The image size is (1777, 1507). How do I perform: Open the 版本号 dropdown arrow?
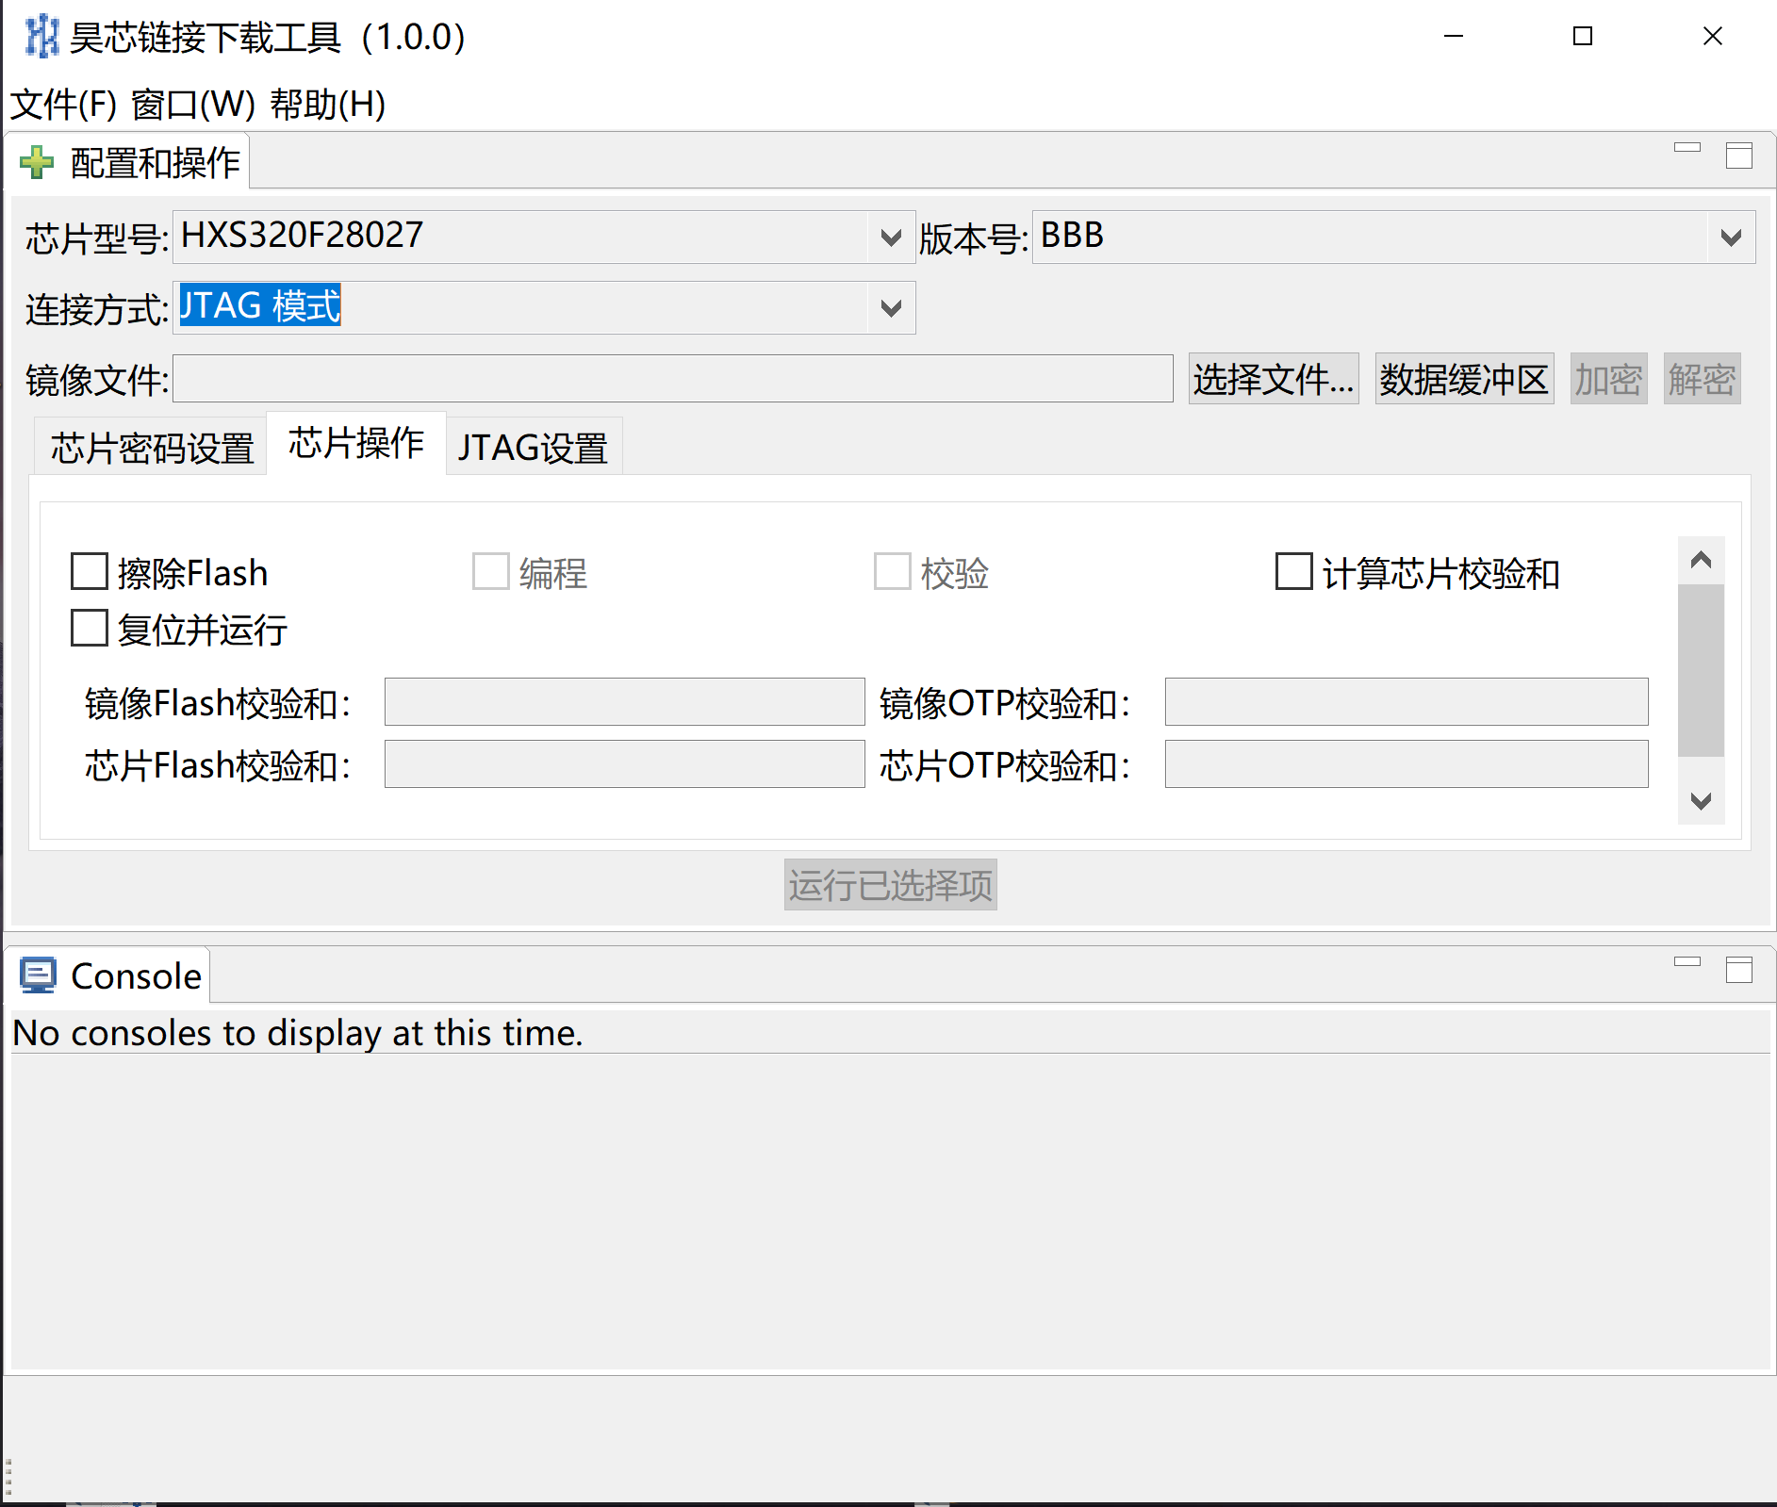1731,238
